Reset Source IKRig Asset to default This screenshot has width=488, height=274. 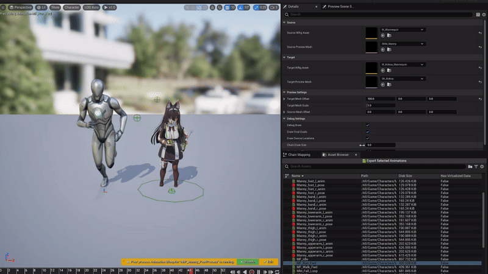(480, 33)
